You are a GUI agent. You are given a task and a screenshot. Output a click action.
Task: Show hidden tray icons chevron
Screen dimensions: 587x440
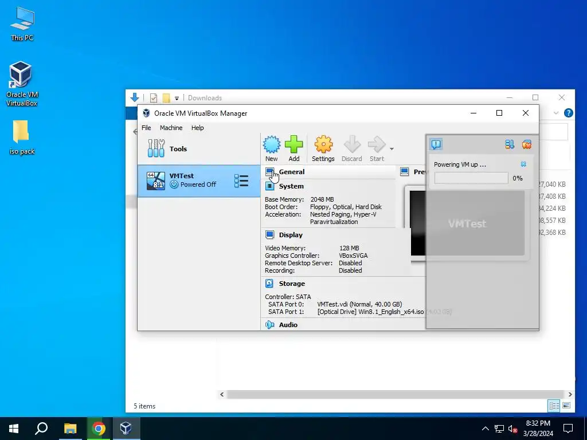tap(485, 429)
